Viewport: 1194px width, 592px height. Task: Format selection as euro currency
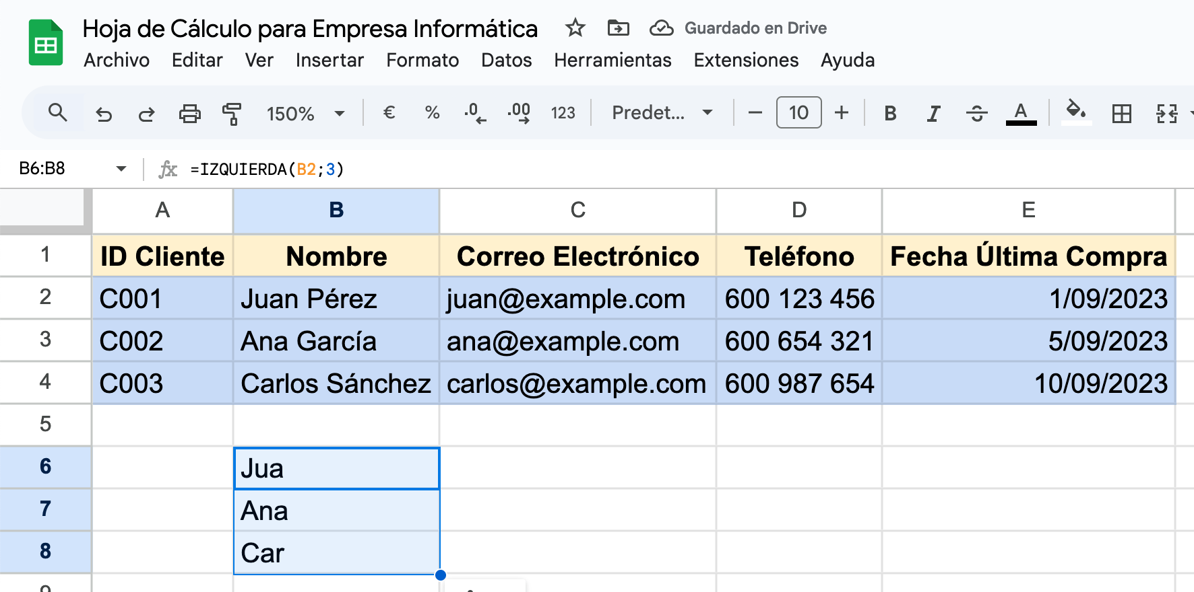click(x=389, y=113)
